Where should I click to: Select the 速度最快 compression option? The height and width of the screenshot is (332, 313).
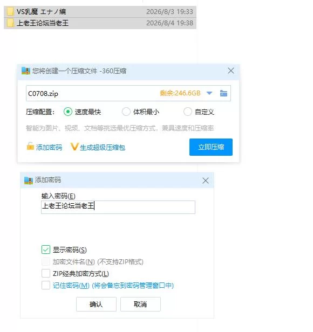(x=68, y=112)
